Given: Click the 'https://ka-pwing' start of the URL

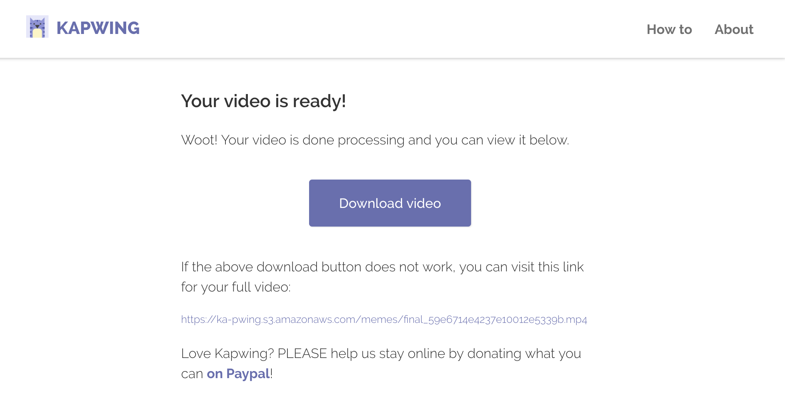Looking at the screenshot, I should pyautogui.click(x=220, y=320).
